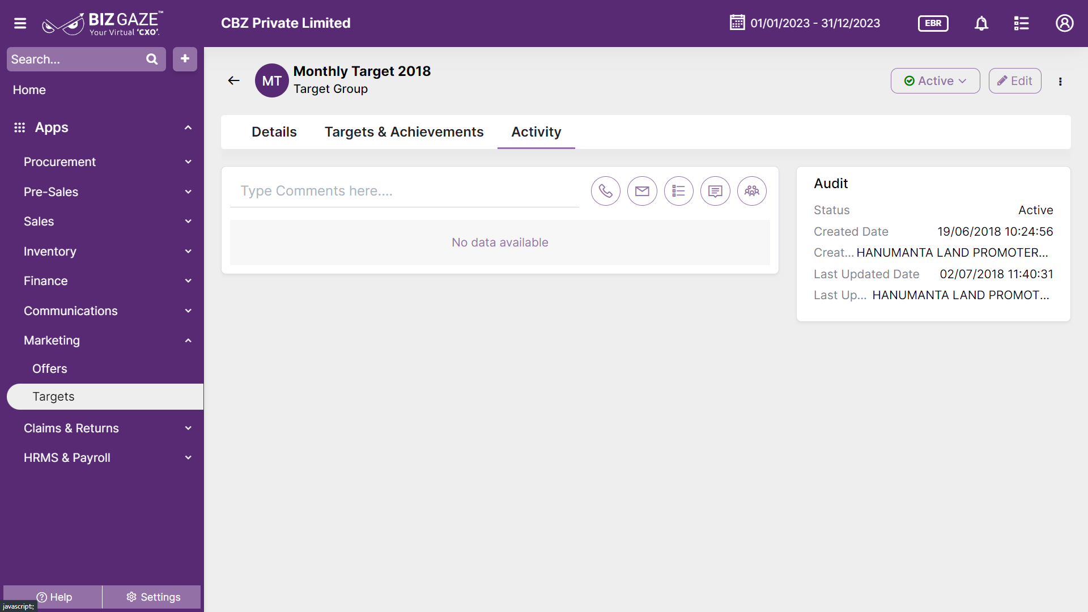
Task: Open the hamburger menu icon
Action: point(20,23)
